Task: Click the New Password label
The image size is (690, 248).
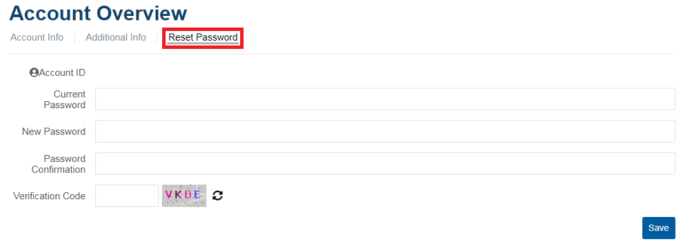Action: pos(54,132)
